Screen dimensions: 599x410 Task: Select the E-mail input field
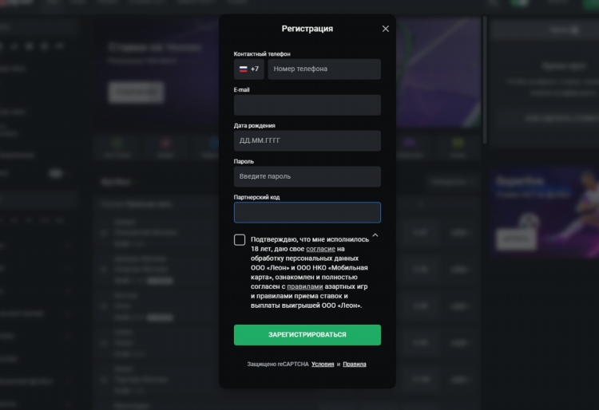[x=307, y=104]
